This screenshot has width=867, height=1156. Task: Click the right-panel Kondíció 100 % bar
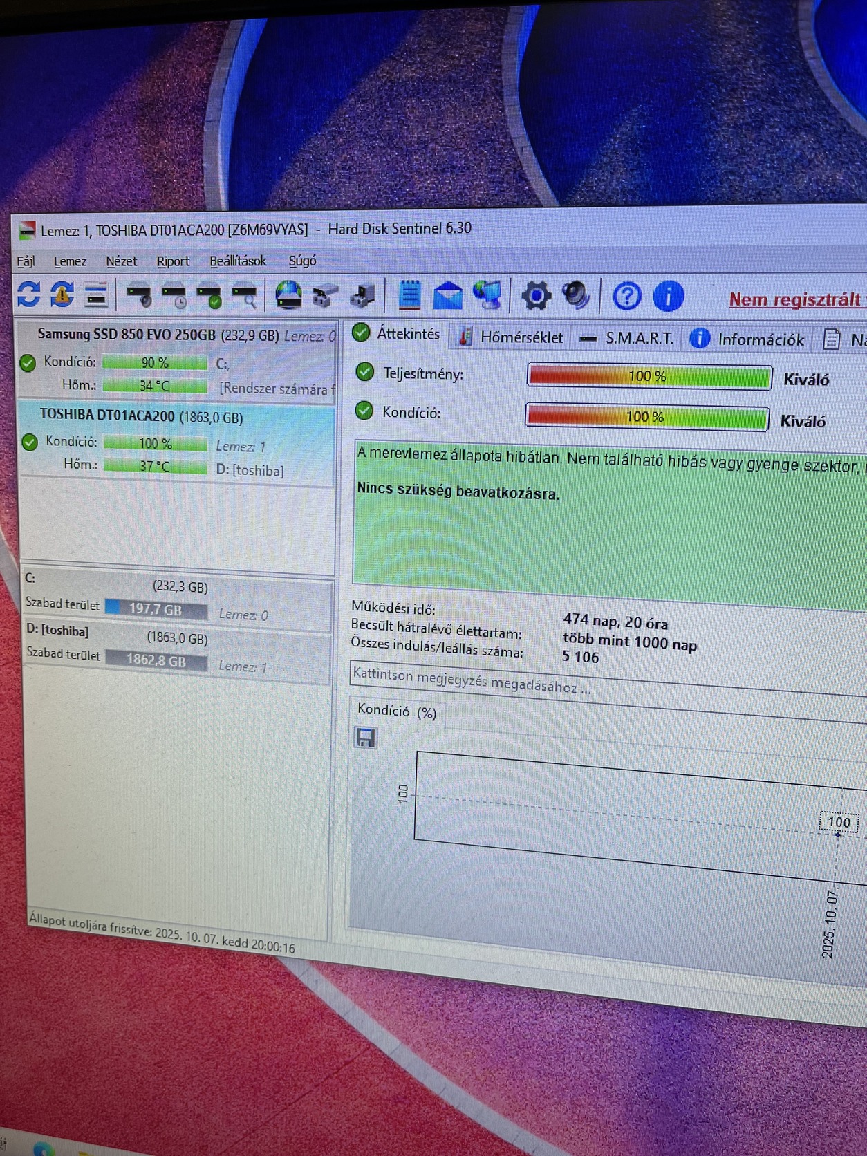pos(647,417)
